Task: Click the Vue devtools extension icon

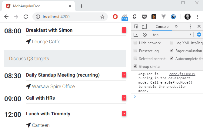Action: coord(164,17)
